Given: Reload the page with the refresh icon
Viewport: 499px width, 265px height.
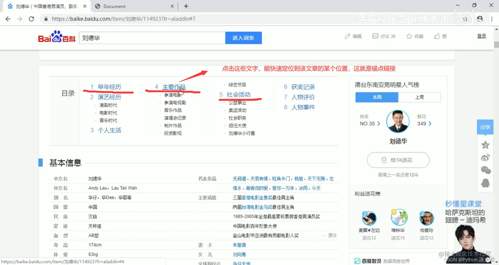Looking at the screenshot, I should 32,19.
